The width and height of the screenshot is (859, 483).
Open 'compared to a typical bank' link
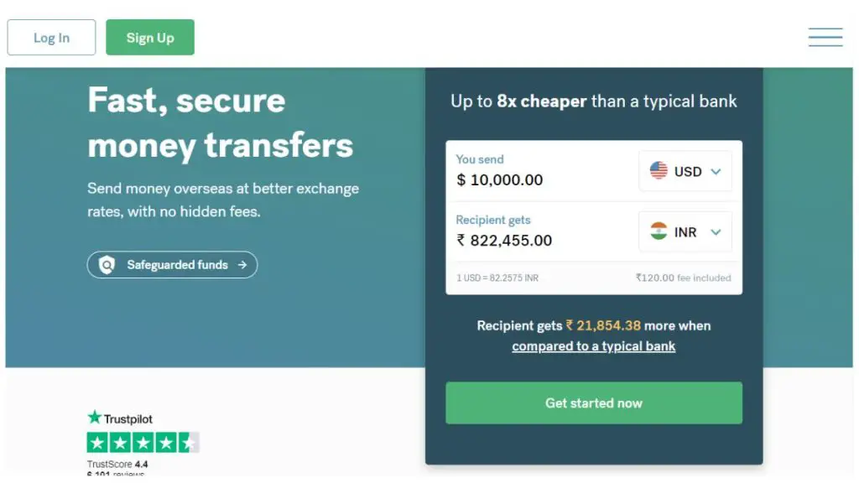coord(593,346)
